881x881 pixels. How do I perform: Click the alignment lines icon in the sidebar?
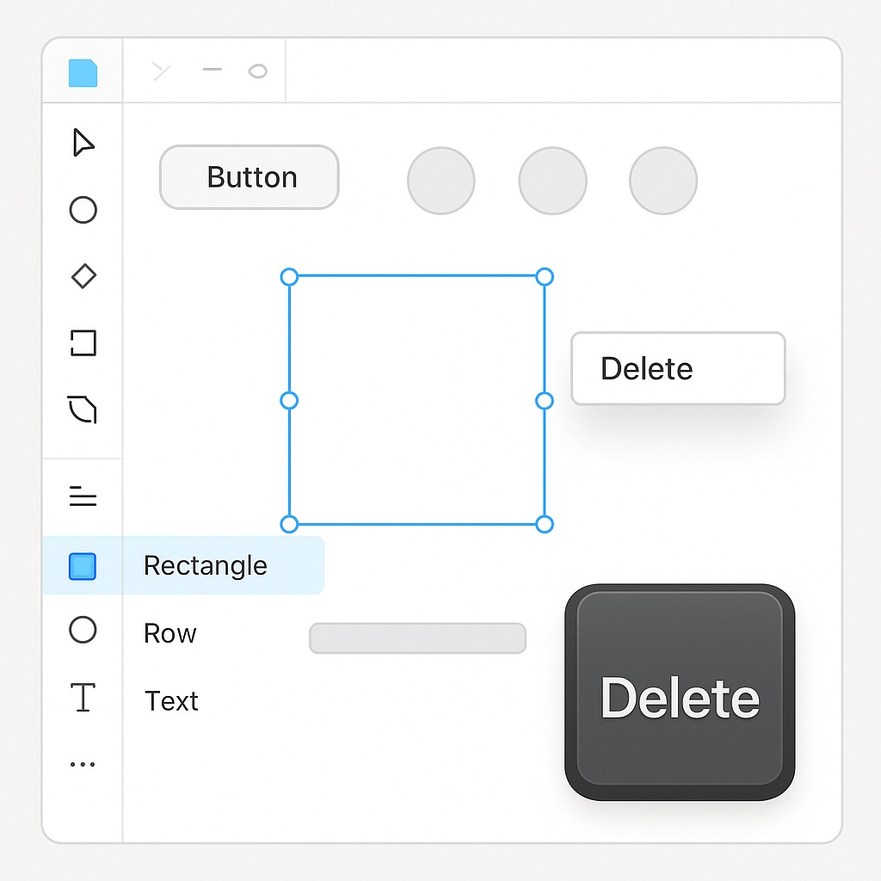click(x=82, y=496)
